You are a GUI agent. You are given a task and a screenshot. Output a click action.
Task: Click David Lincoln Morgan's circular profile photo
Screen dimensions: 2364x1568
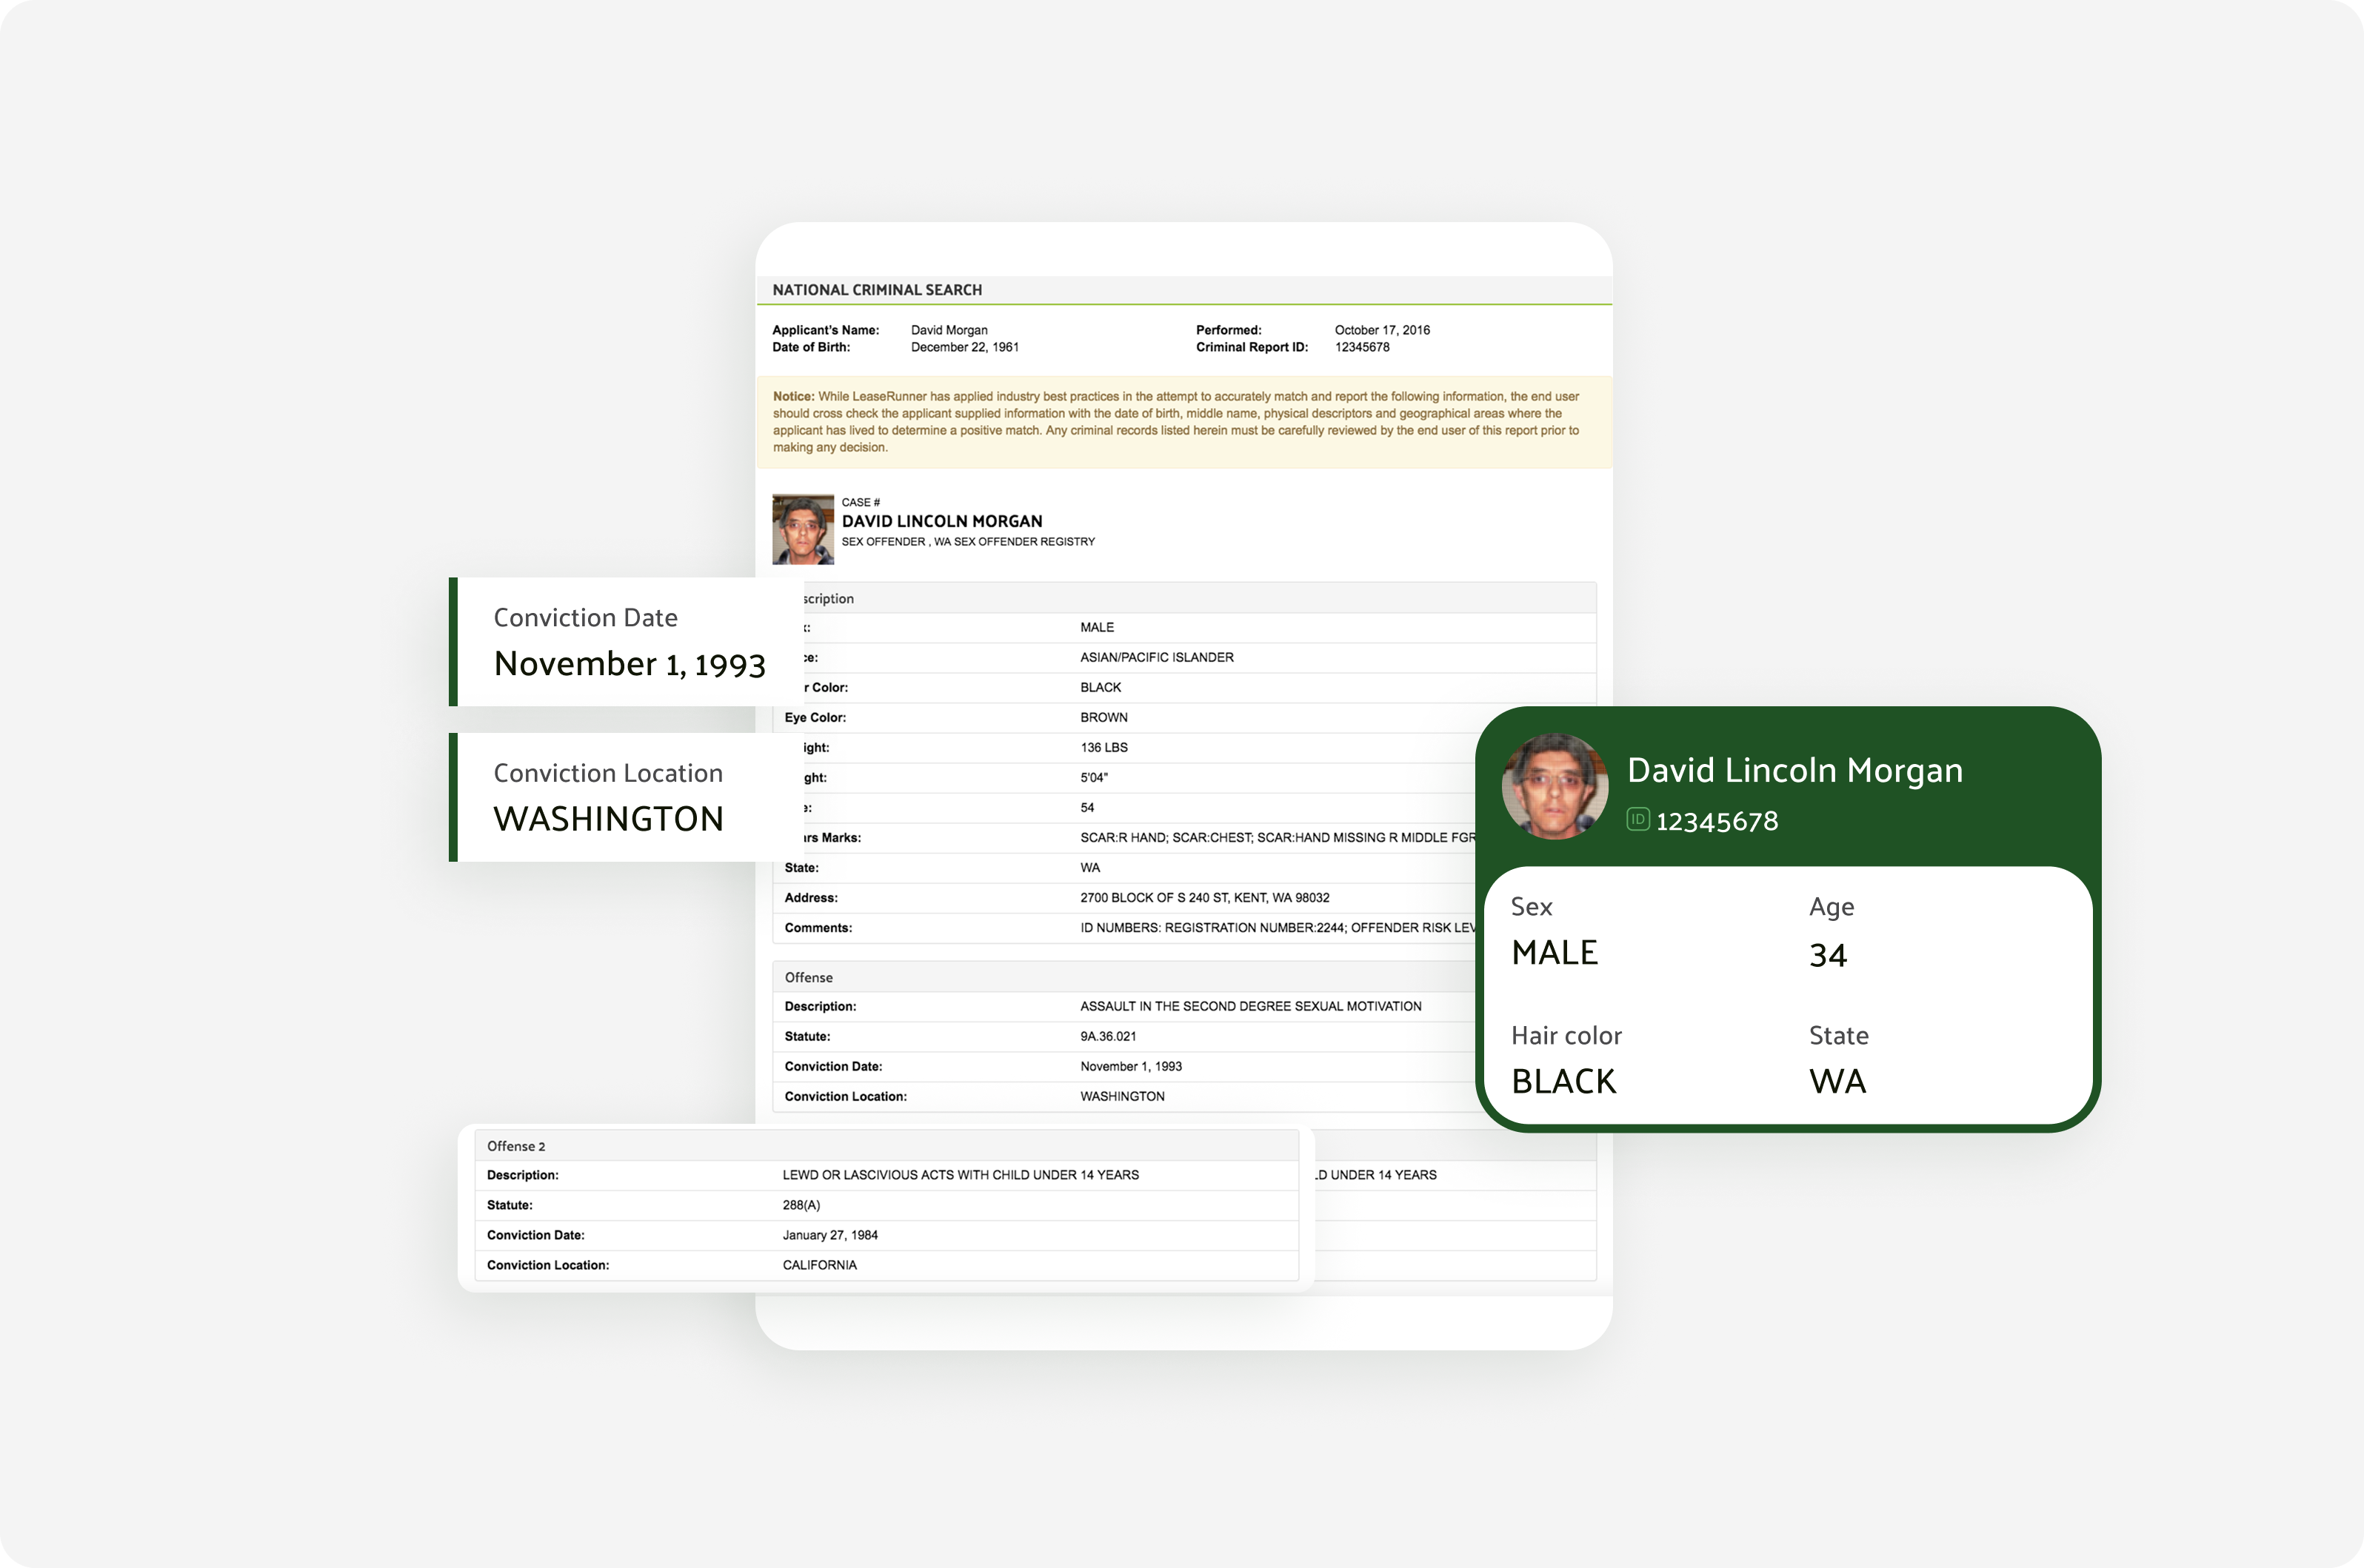pyautogui.click(x=1555, y=787)
